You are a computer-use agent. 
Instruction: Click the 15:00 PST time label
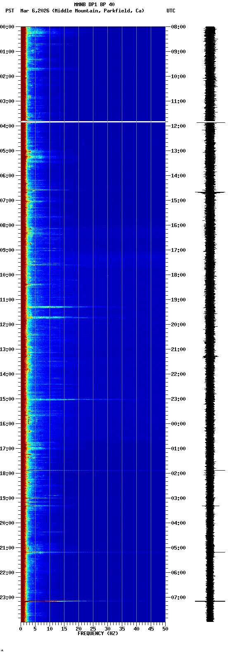(x=7, y=399)
